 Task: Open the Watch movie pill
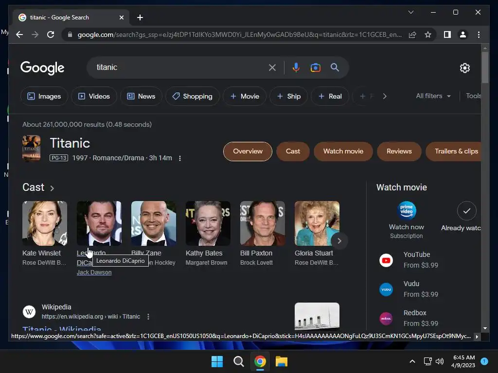point(343,152)
